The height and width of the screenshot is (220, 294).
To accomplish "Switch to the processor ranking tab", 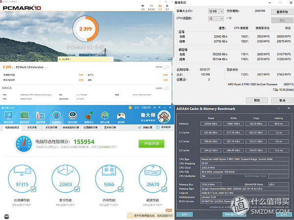I will [90, 127].
